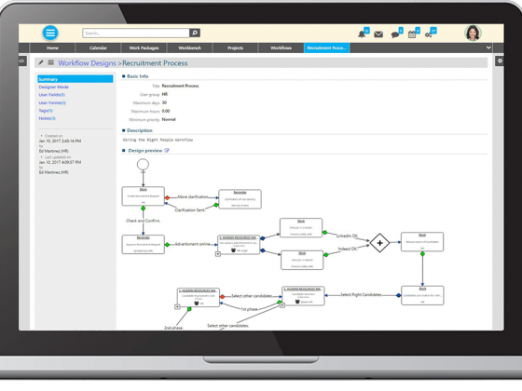Click the 1st phase connector label
The height and width of the screenshot is (391, 522).
click(x=249, y=309)
